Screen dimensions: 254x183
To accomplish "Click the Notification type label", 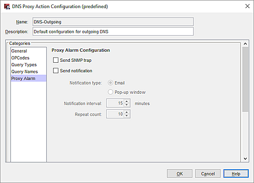I will [85, 83].
